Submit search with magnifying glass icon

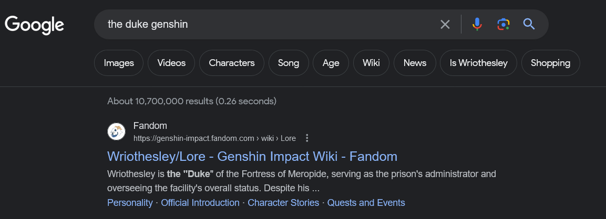[529, 24]
